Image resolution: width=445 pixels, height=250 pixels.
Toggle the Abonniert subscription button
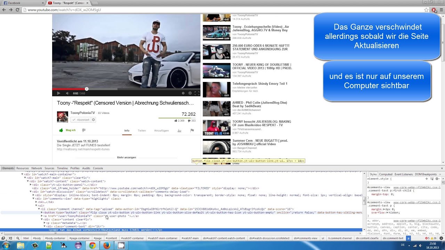pyautogui.click(x=81, y=120)
